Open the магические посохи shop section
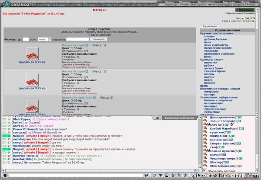Viewport: 261px width, 180px height. point(218,48)
